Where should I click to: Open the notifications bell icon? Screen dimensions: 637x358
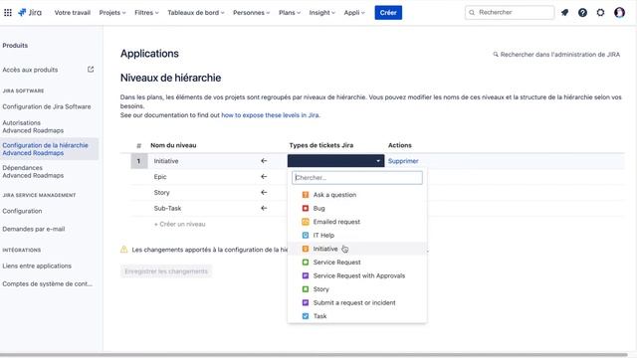point(564,13)
